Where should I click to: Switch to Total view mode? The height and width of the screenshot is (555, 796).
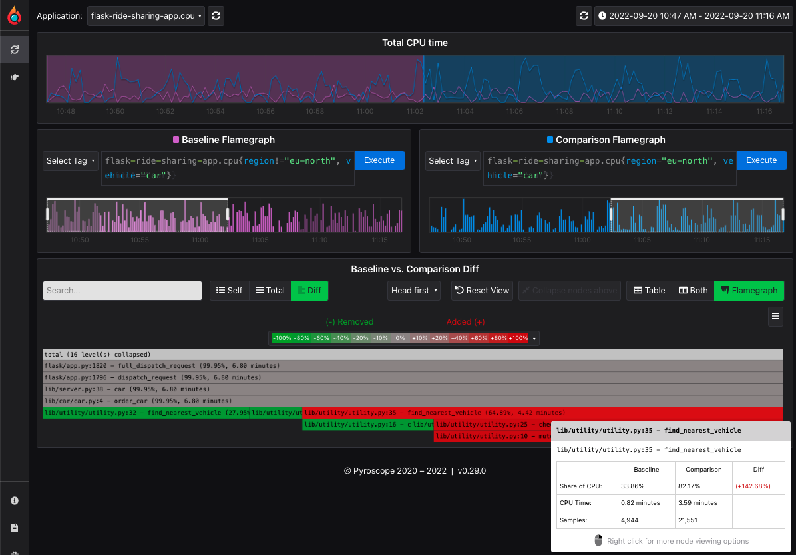tap(270, 290)
